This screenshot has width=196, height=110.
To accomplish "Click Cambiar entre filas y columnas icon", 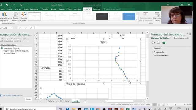I will pos(146,17).
